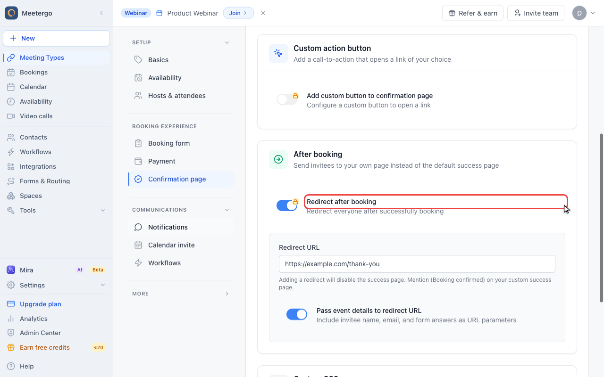604x377 pixels.
Task: Click the Join button
Action: (x=238, y=13)
